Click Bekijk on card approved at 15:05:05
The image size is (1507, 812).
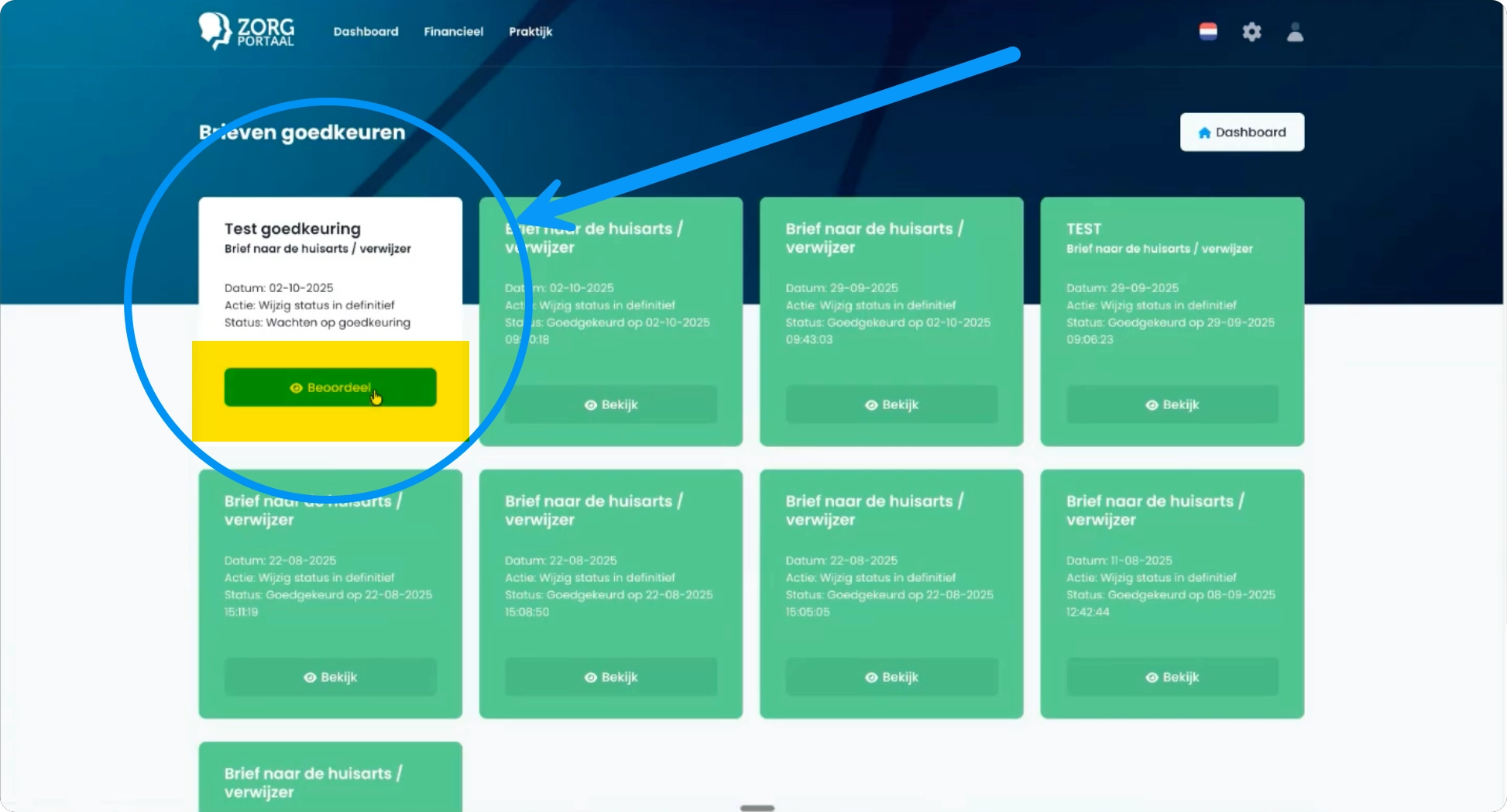[891, 677]
